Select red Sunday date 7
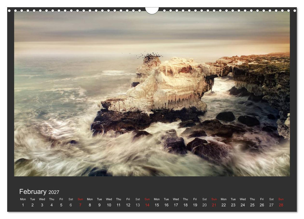The image size is (304, 219). tap(80, 205)
